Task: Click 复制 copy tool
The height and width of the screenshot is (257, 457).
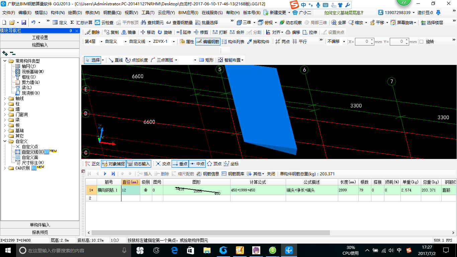Action: click(x=111, y=32)
